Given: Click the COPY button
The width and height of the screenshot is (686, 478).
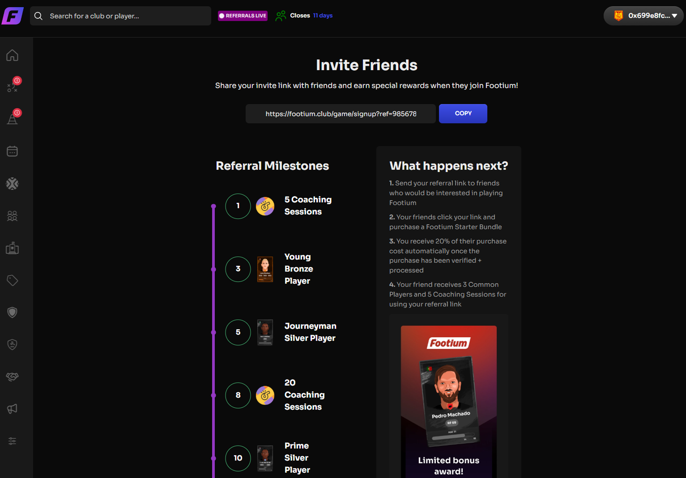Looking at the screenshot, I should [463, 113].
